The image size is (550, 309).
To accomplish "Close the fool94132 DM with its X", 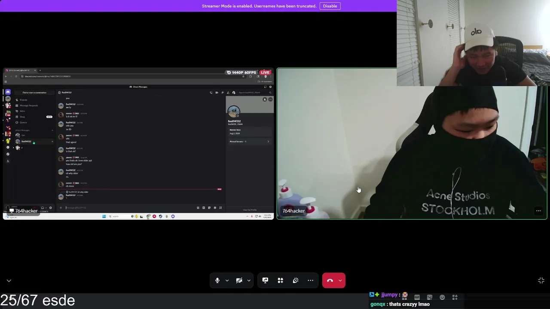I will pos(52,142).
